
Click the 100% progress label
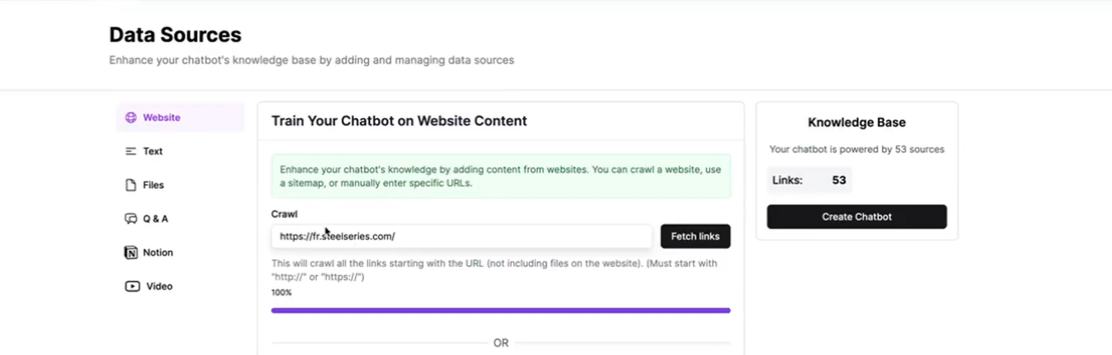tap(281, 292)
